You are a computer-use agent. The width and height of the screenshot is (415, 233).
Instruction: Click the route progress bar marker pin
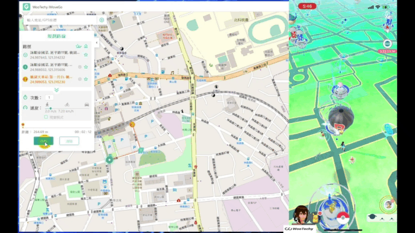click(x=23, y=125)
